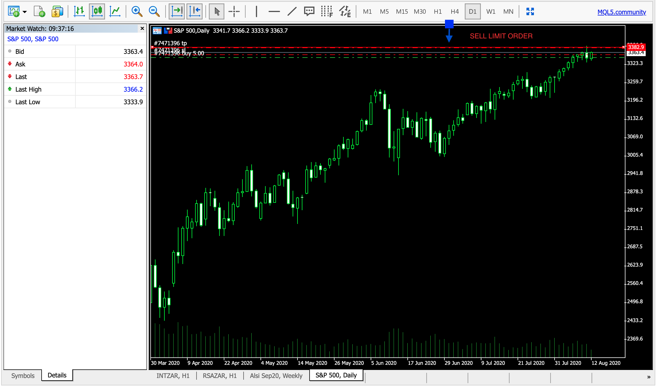657x386 pixels.
Task: Close the Market Watch panel
Action: 142,28
